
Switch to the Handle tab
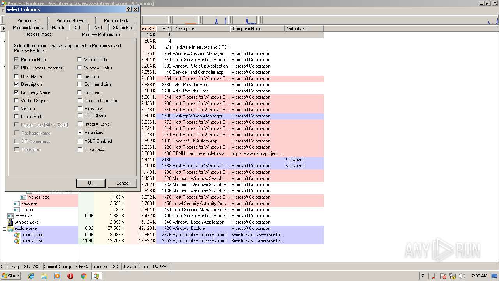[x=58, y=27]
